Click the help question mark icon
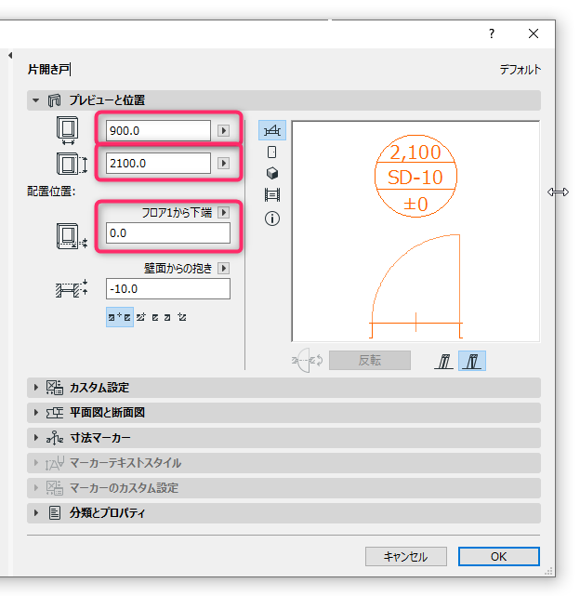Screen dimensions: 580x596 click(492, 33)
